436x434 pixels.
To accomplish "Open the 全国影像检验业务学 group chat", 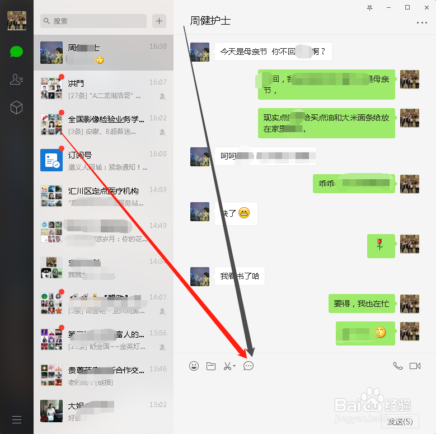I will (x=104, y=124).
